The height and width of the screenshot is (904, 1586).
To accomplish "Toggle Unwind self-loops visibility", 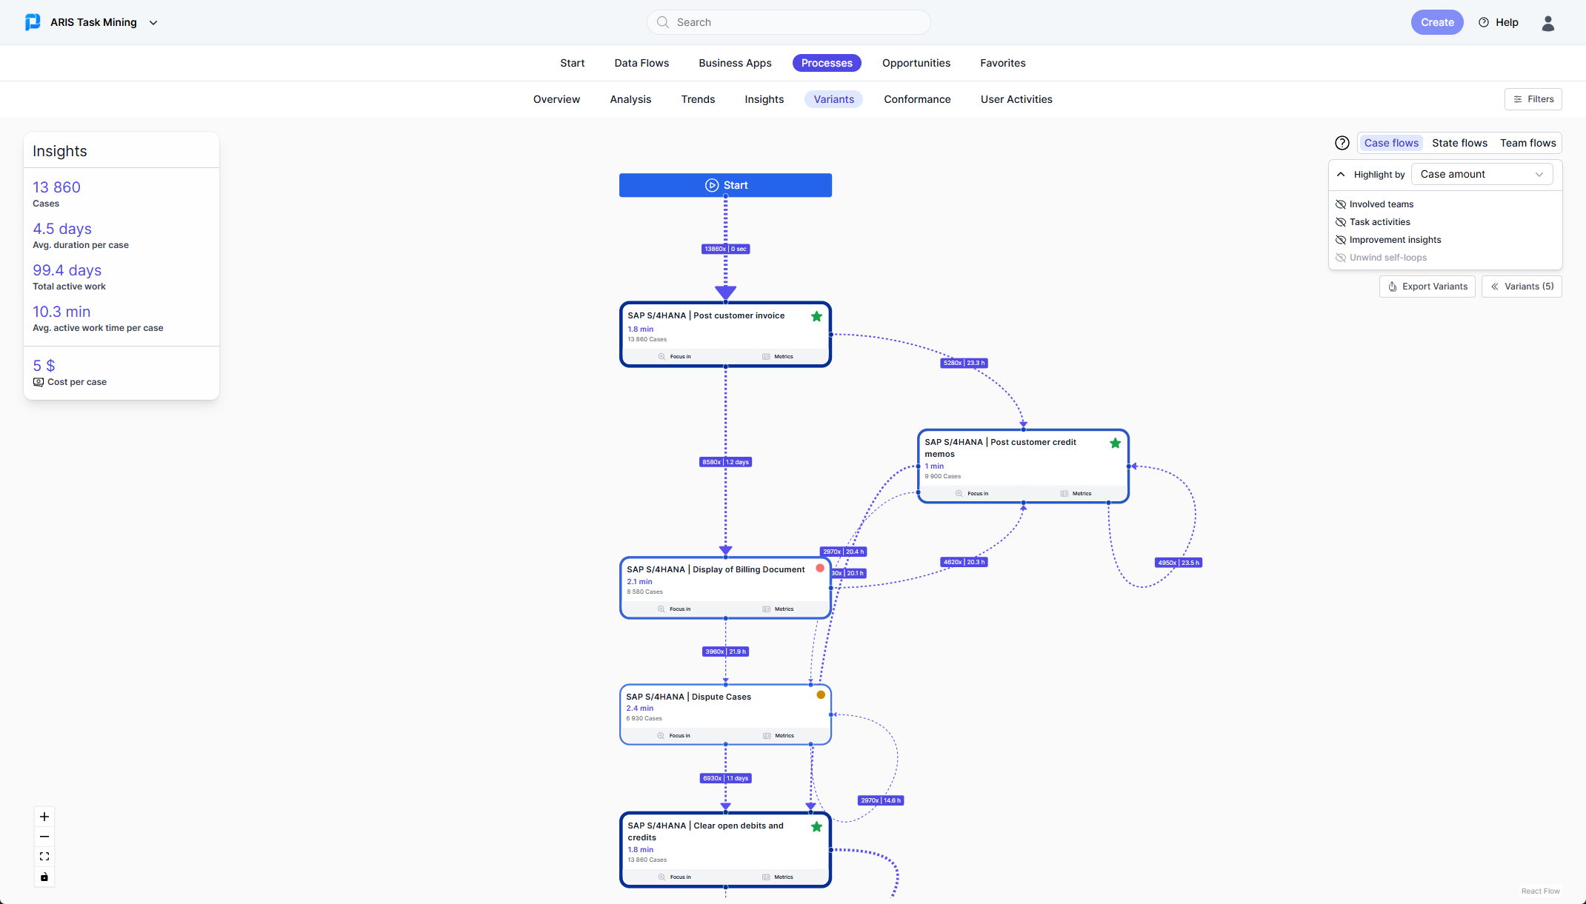I will pos(1340,258).
